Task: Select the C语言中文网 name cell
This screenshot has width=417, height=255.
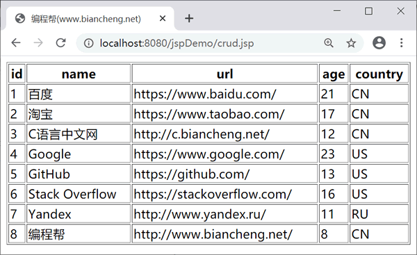Action: [x=79, y=133]
